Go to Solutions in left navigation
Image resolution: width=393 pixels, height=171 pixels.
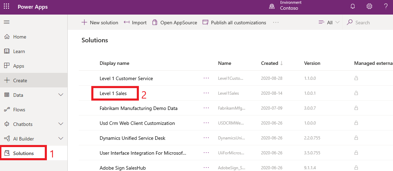click(23, 153)
